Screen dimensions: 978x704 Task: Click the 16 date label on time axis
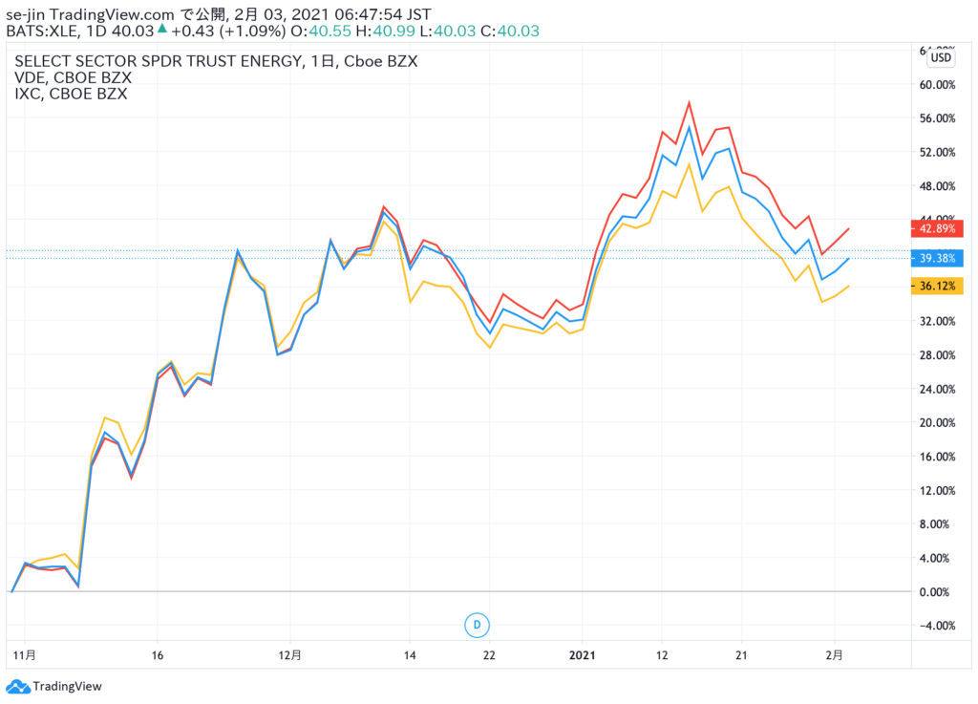coord(158,655)
